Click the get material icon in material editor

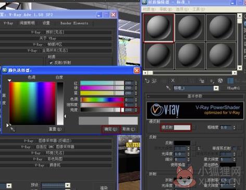(x=147, y=81)
